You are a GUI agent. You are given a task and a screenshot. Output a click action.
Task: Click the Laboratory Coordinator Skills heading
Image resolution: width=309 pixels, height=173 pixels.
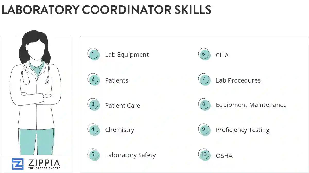click(106, 10)
